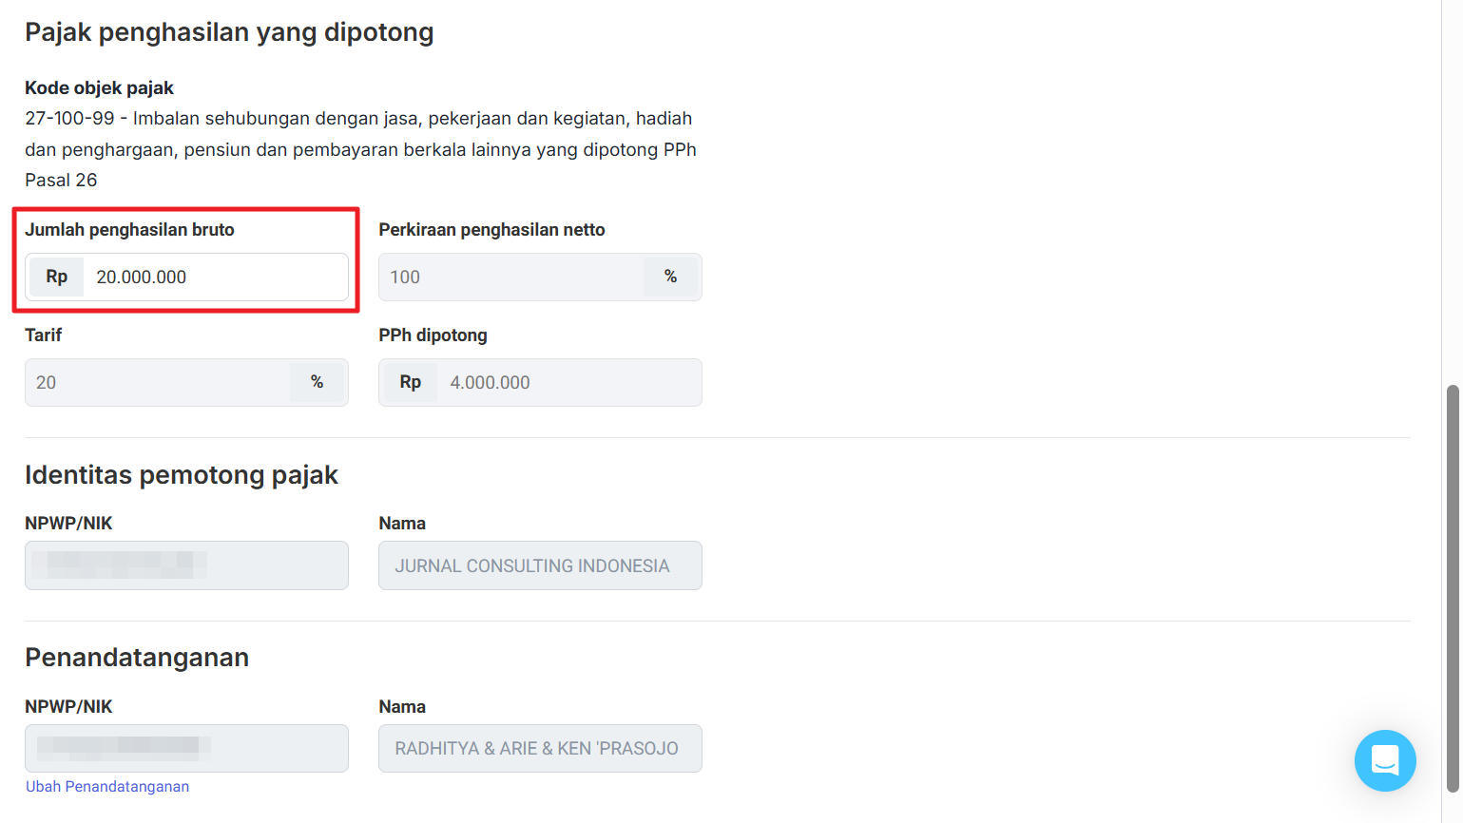Image resolution: width=1463 pixels, height=823 pixels.
Task: Click the Pajak penghasilan yang dipotong heading
Action: pyautogui.click(x=229, y=32)
